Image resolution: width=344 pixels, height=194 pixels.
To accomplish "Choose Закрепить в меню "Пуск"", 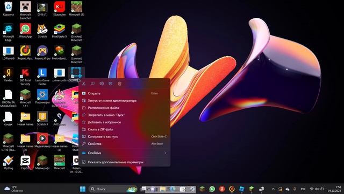I will (x=124, y=115).
